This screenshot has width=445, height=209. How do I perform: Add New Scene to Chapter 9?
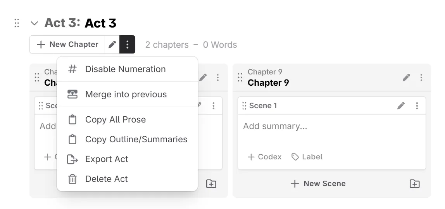[318, 184]
